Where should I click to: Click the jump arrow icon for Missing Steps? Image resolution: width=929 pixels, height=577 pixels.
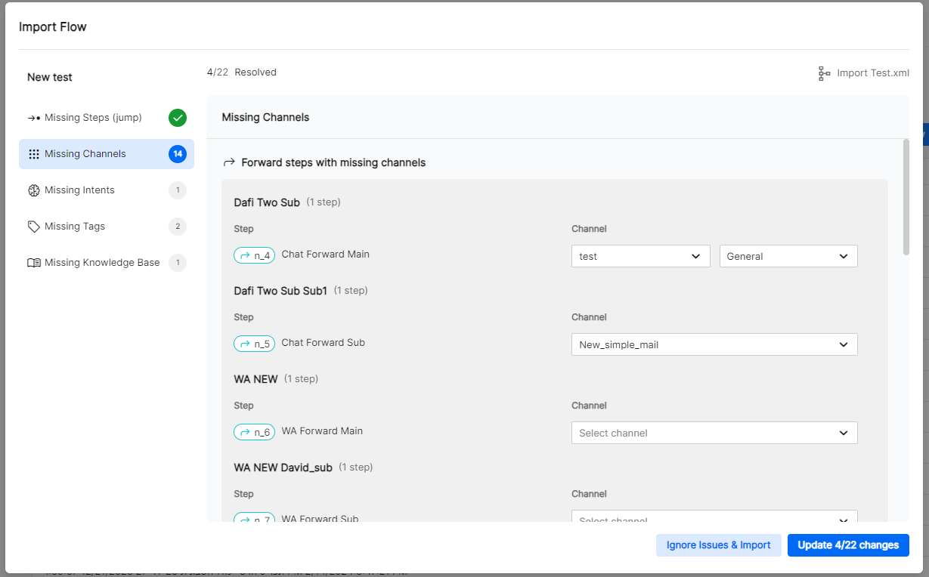pos(33,118)
